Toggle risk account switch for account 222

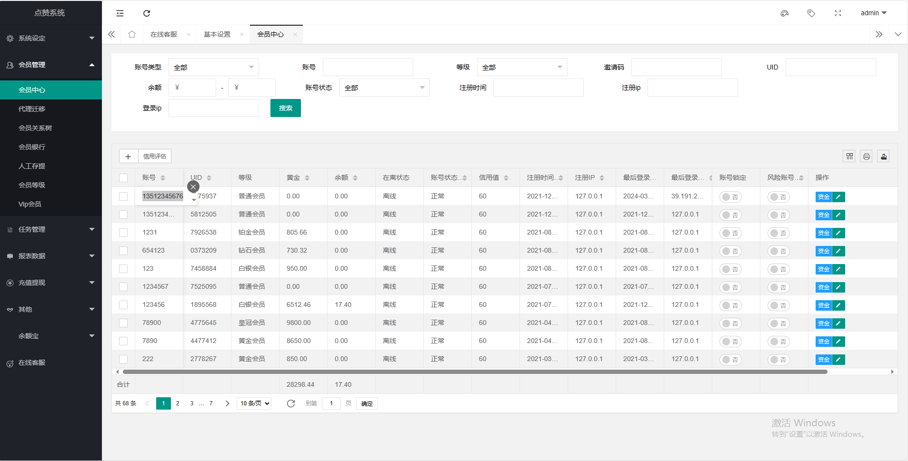778,360
